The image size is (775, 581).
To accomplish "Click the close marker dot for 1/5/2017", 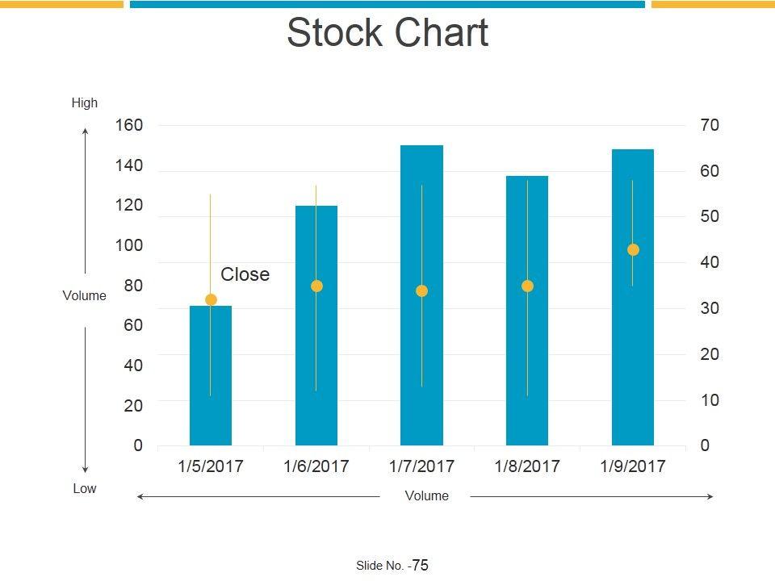I will 211,300.
